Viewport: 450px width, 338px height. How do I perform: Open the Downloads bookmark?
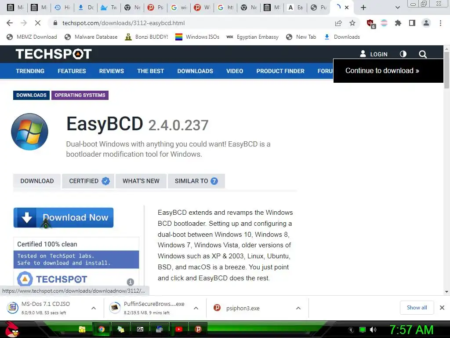coord(342,37)
